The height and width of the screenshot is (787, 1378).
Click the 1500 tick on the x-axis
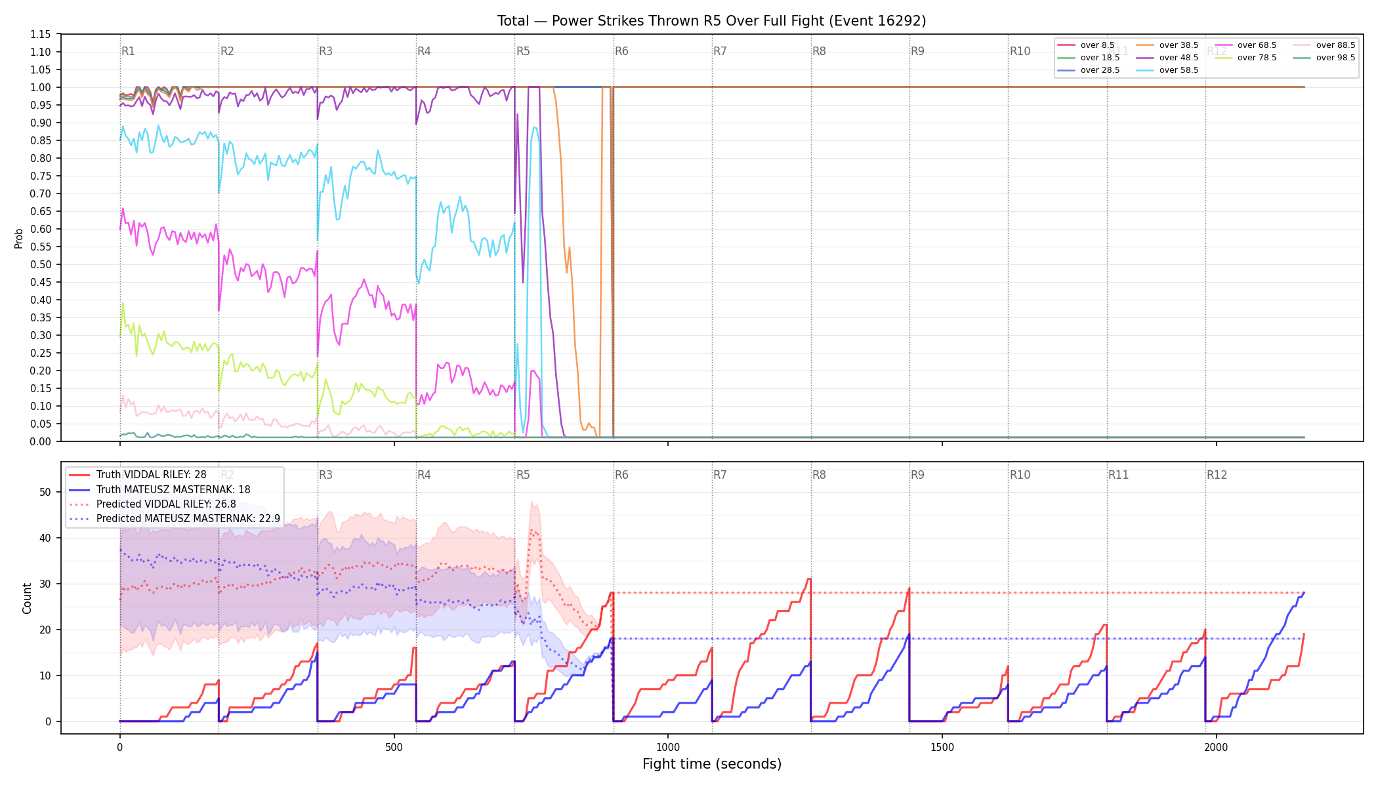942,747
